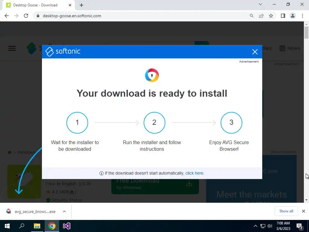Screen dimensions: 309x232
Task: Open the Chrome profile avatar
Action: [x=293, y=16]
